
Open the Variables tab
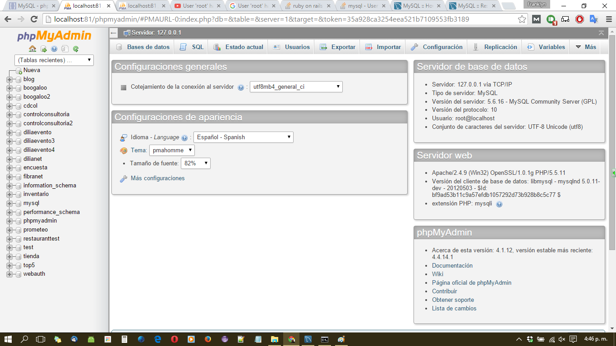[546, 47]
